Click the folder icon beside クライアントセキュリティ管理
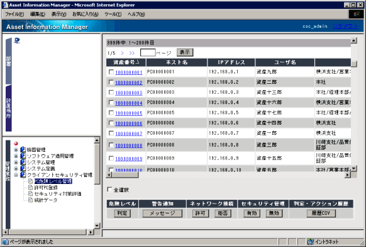This screenshot has width=366, height=247. click(x=23, y=175)
